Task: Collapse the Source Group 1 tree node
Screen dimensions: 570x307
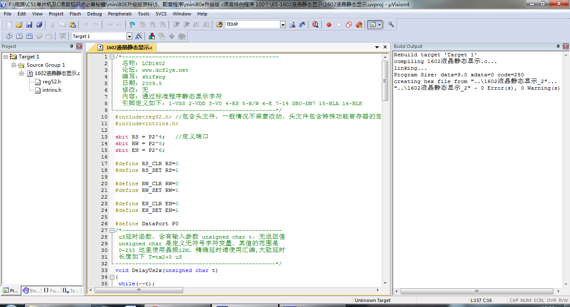Action: tap(13, 65)
